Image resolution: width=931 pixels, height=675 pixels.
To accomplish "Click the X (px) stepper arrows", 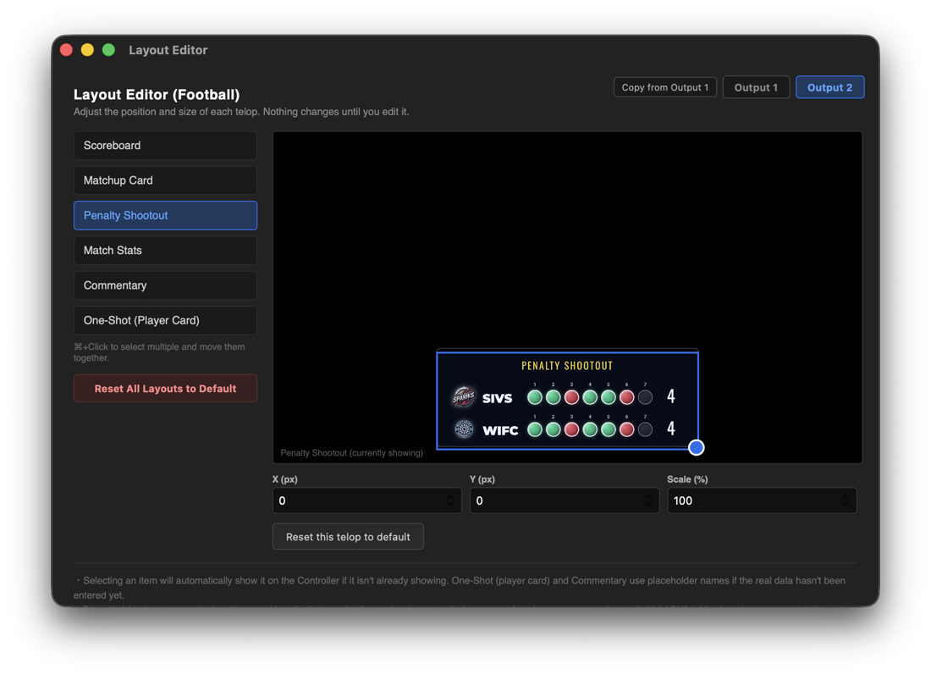I will [450, 501].
